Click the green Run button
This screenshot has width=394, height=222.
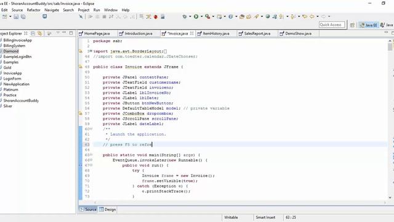coord(196,17)
